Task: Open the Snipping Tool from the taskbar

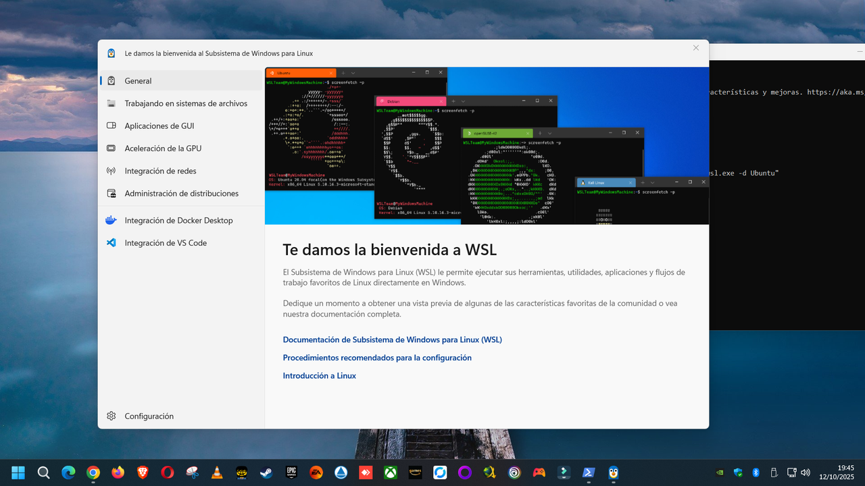Action: (192, 473)
